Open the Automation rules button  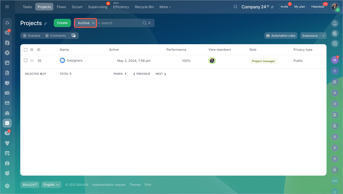click(281, 36)
